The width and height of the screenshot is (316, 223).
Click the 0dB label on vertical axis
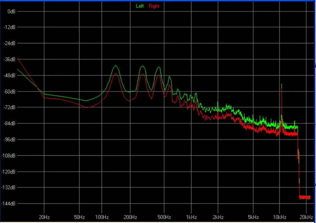click(x=11, y=11)
